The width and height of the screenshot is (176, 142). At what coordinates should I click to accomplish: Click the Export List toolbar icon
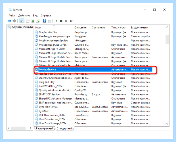[38, 21]
